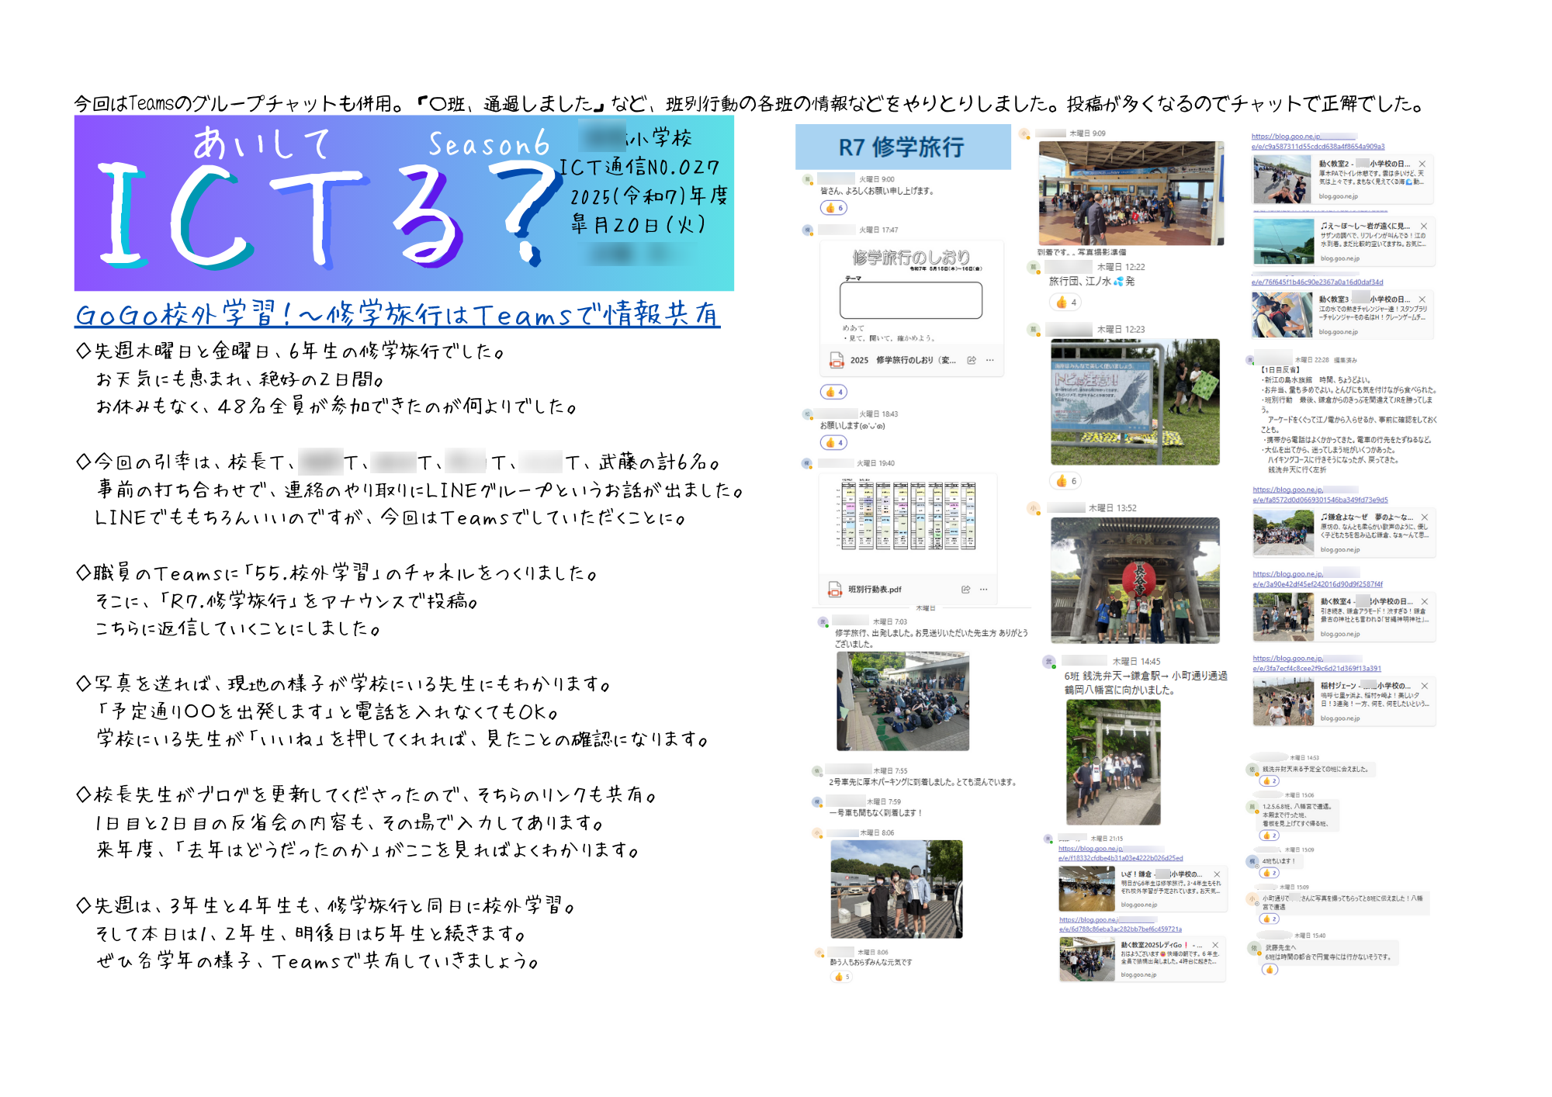
Task: Open the 木曜日 7:03 departure photo
Action: tap(902, 701)
